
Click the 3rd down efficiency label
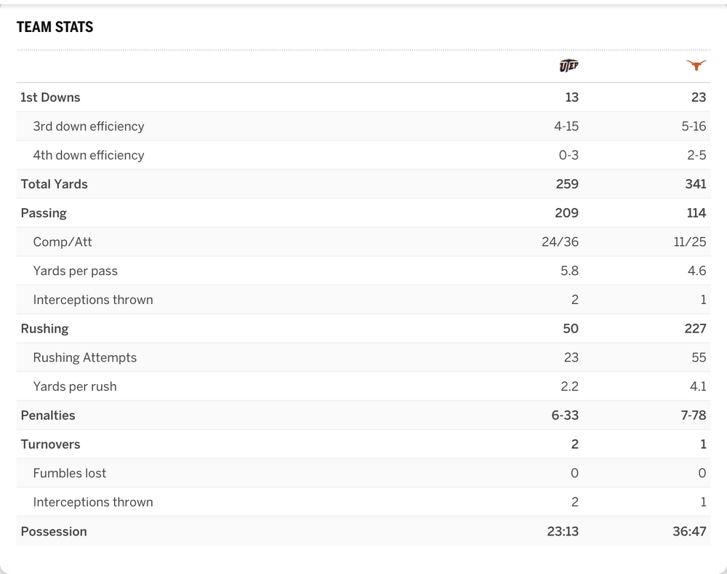pos(89,127)
